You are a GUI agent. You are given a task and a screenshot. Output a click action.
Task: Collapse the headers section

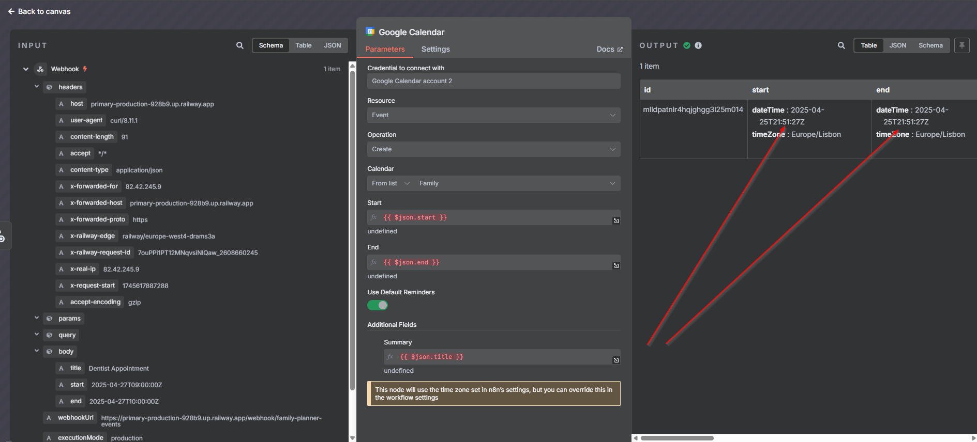tap(37, 87)
